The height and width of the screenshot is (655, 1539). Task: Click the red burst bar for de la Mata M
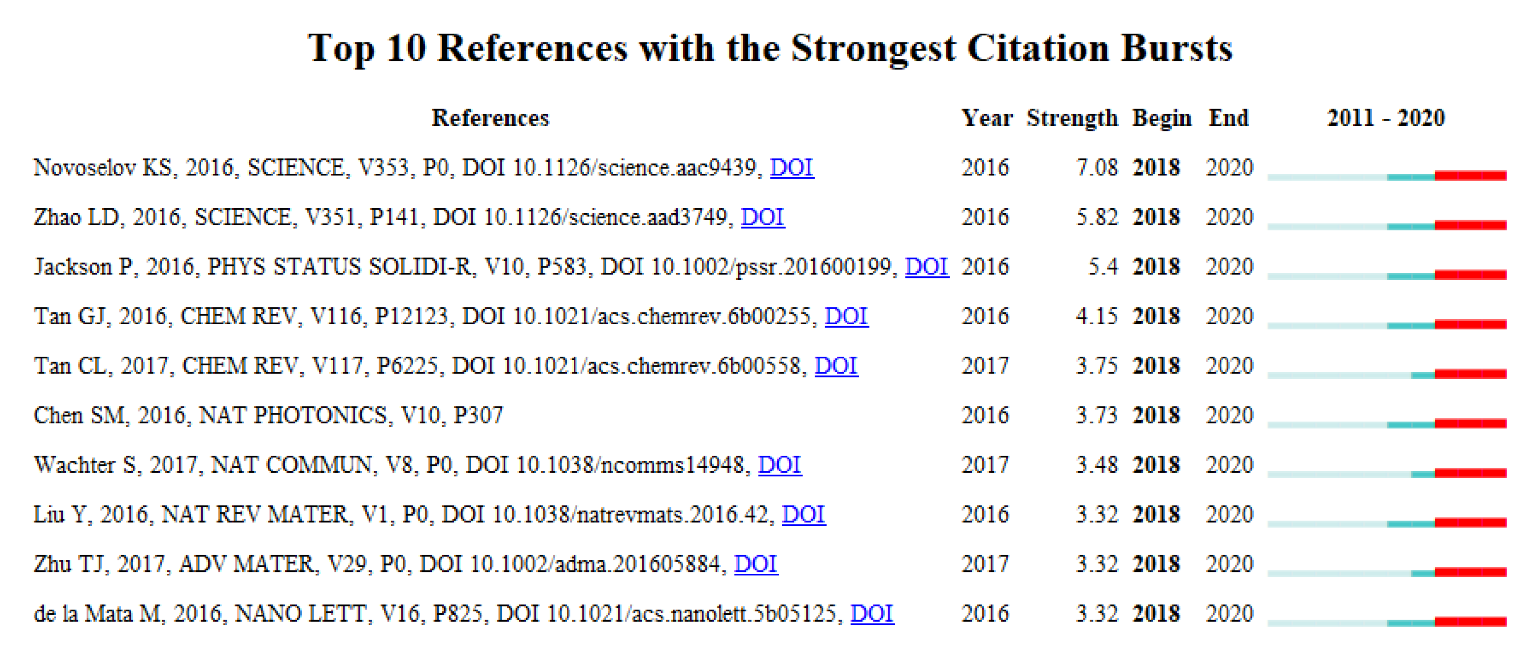click(x=1470, y=622)
